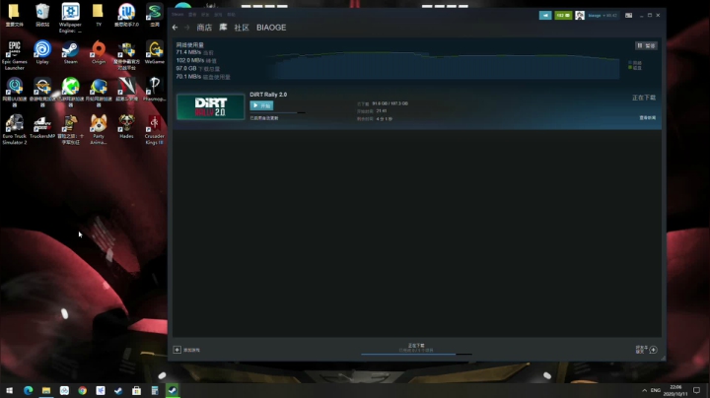Open Hades desktop shortcut

pyautogui.click(x=126, y=126)
